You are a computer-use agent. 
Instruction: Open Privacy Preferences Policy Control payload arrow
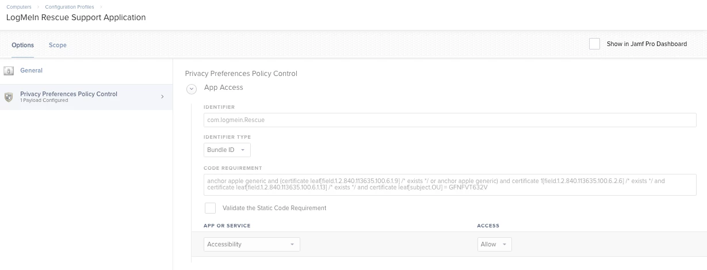pyautogui.click(x=162, y=97)
